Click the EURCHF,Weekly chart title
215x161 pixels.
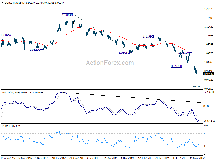(x=15, y=3)
